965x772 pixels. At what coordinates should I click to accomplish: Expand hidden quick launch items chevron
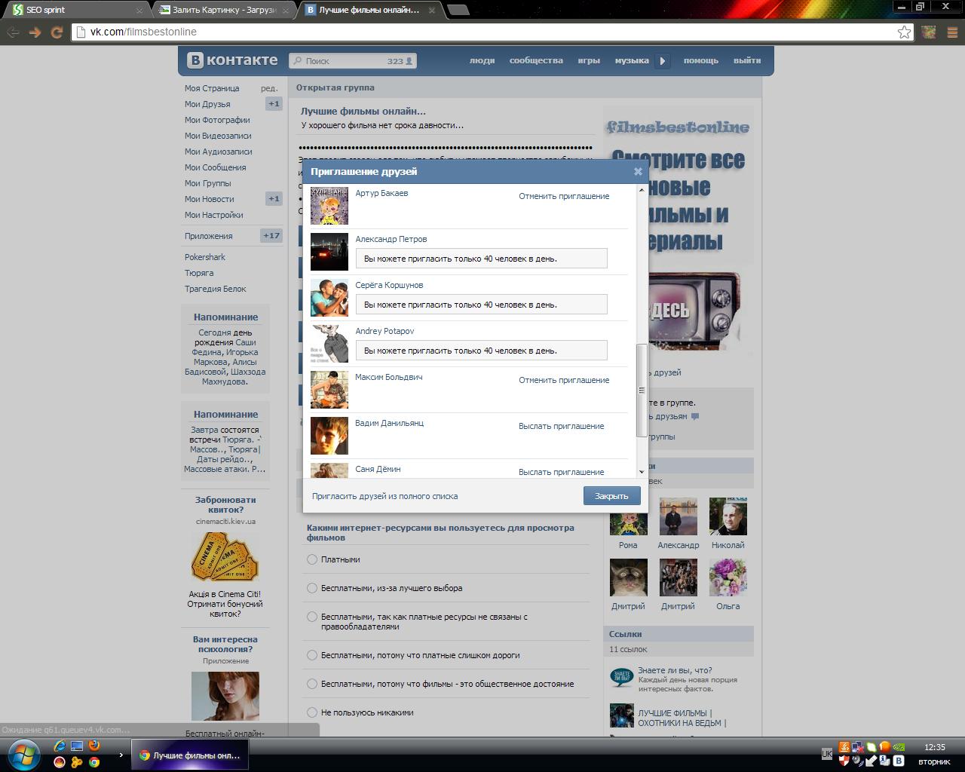coord(121,755)
